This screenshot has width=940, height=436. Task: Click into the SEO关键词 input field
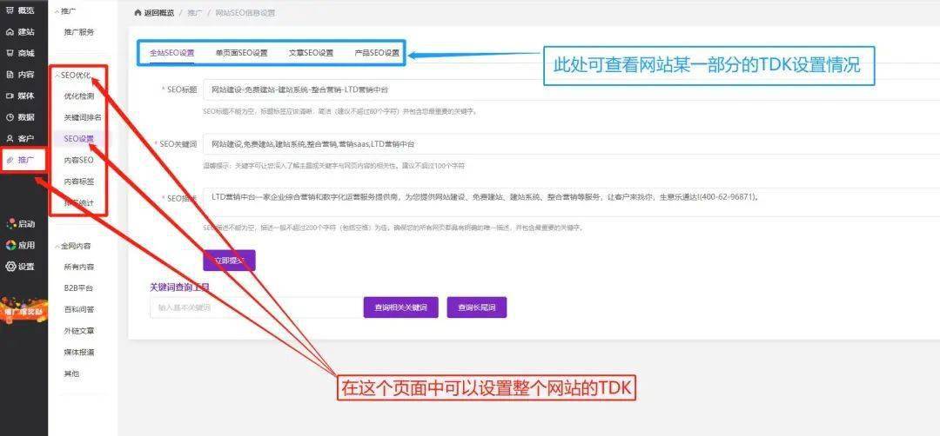[x=571, y=144]
